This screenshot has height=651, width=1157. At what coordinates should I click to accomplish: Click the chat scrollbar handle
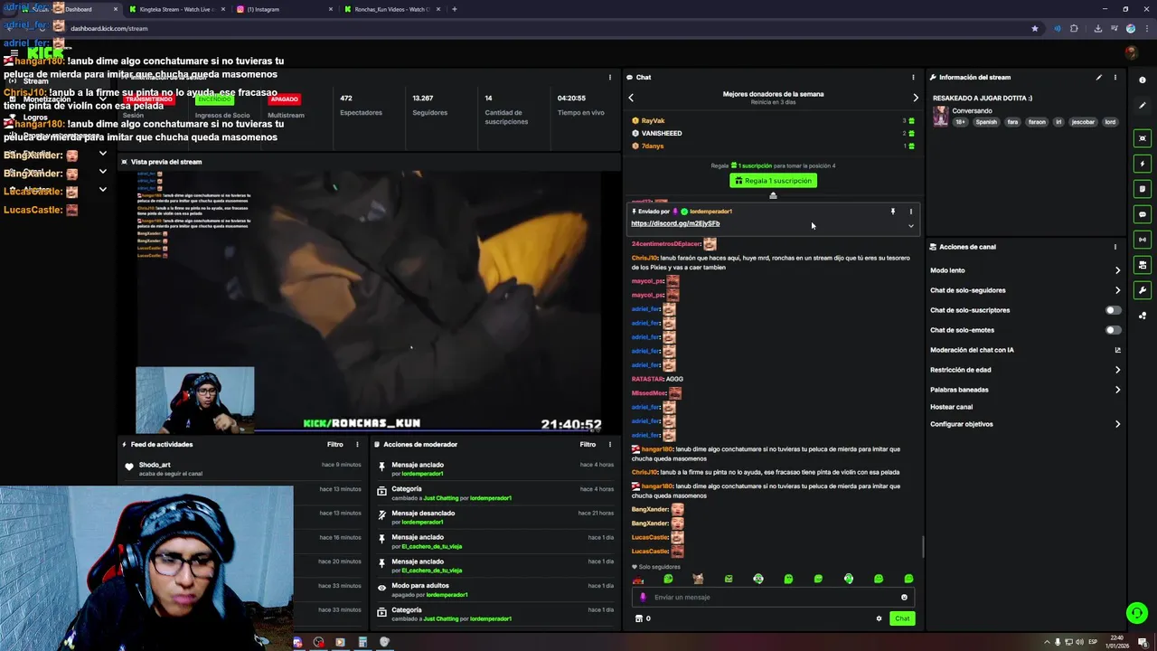tap(923, 547)
